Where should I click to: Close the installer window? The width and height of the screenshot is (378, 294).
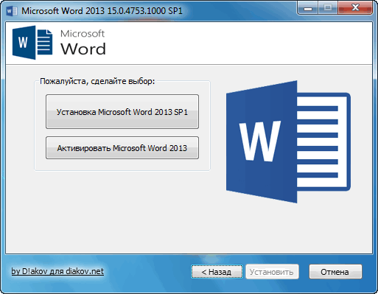[x=355, y=8]
